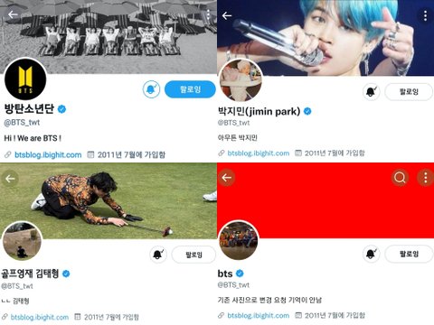The image size is (434, 325).
Task: Click blue 팔로잉 button on 방탄소년단 profile
Action: (190, 89)
